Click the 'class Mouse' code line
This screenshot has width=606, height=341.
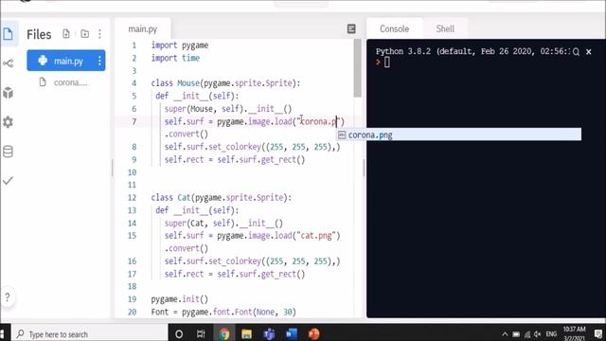(x=225, y=83)
